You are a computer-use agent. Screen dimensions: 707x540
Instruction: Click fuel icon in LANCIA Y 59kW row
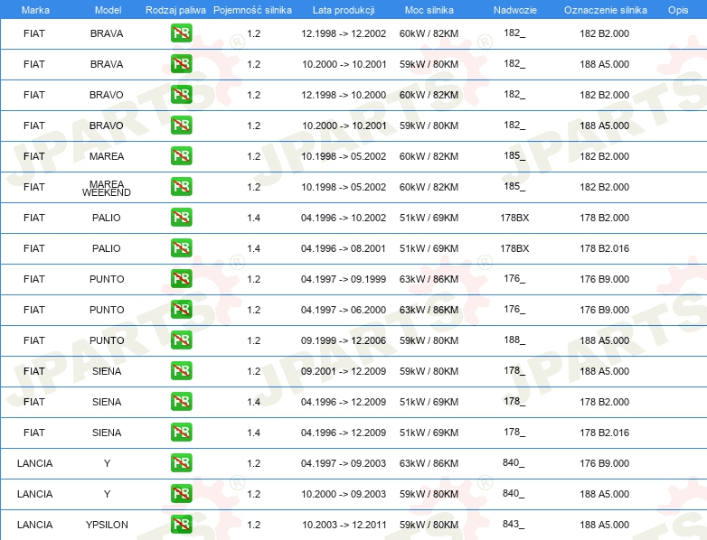tap(181, 494)
